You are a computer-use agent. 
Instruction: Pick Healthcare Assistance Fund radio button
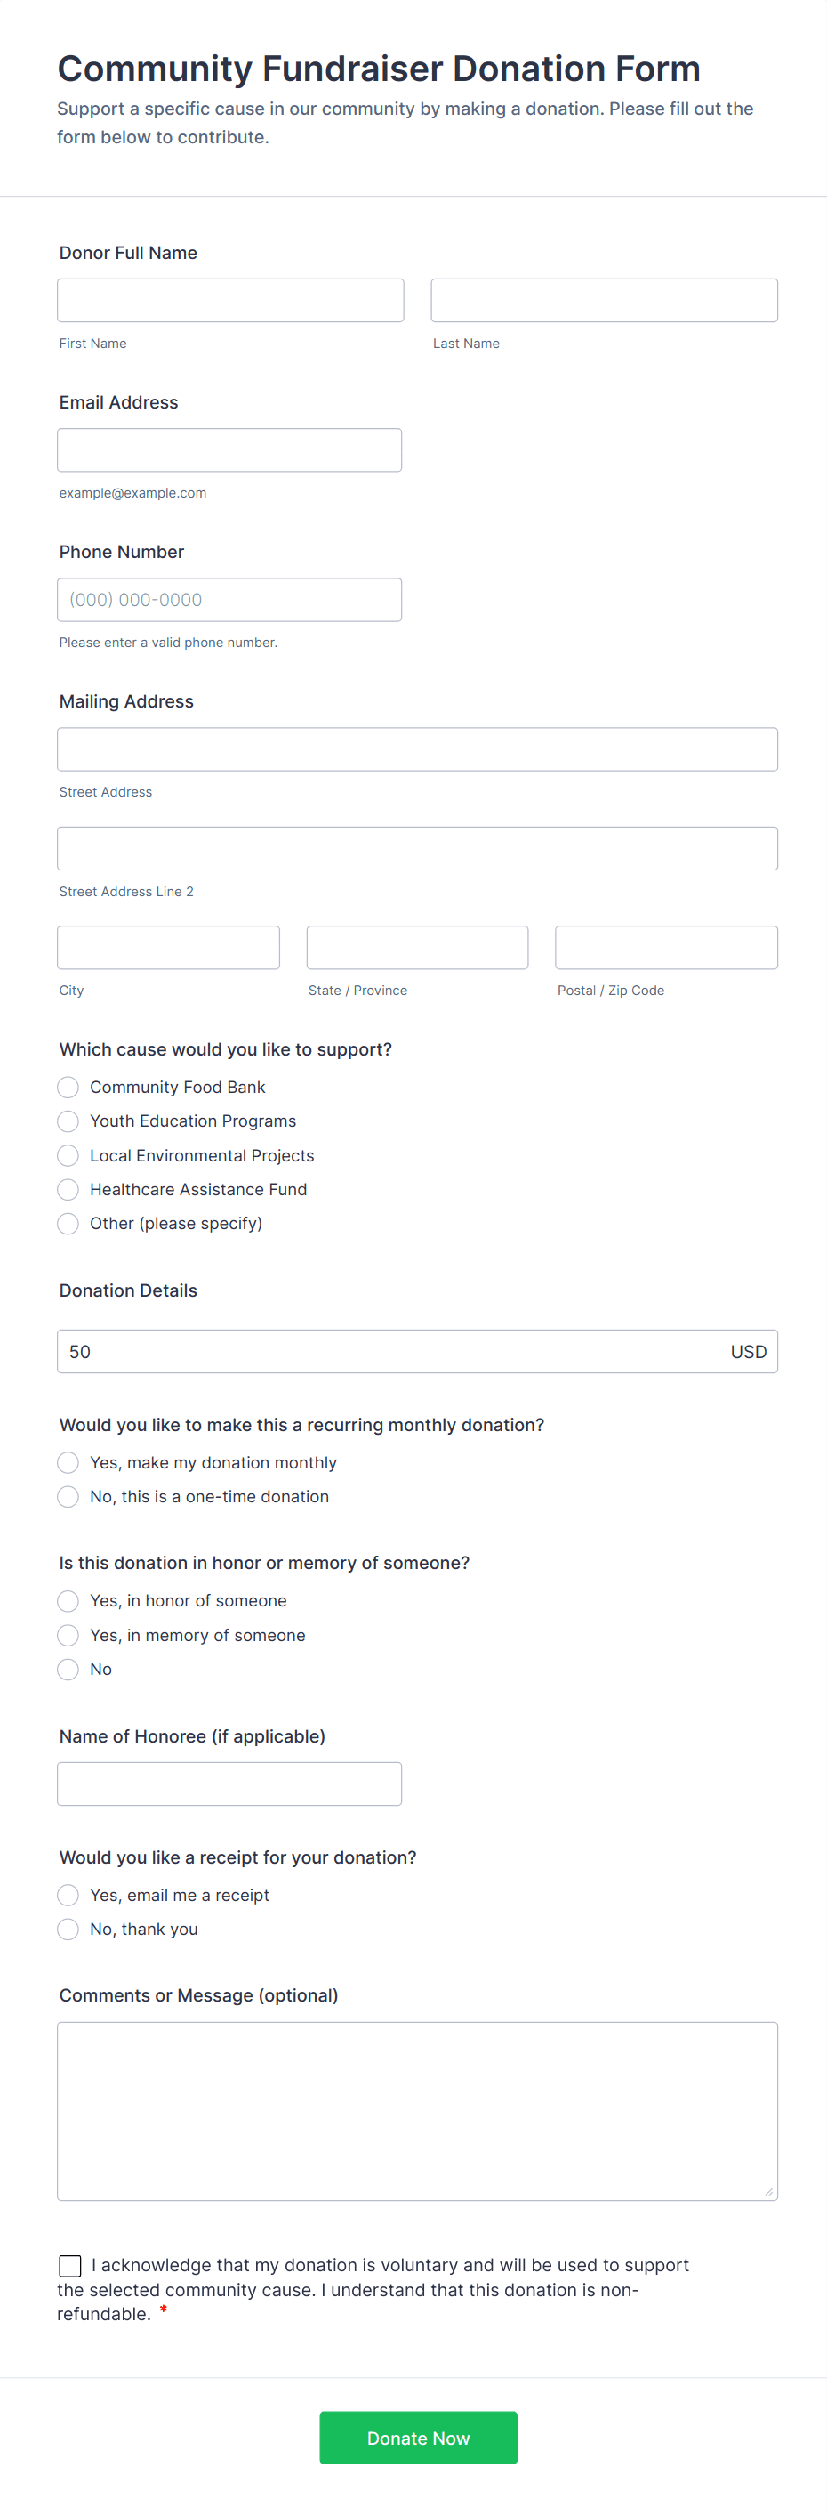pyautogui.click(x=68, y=1189)
